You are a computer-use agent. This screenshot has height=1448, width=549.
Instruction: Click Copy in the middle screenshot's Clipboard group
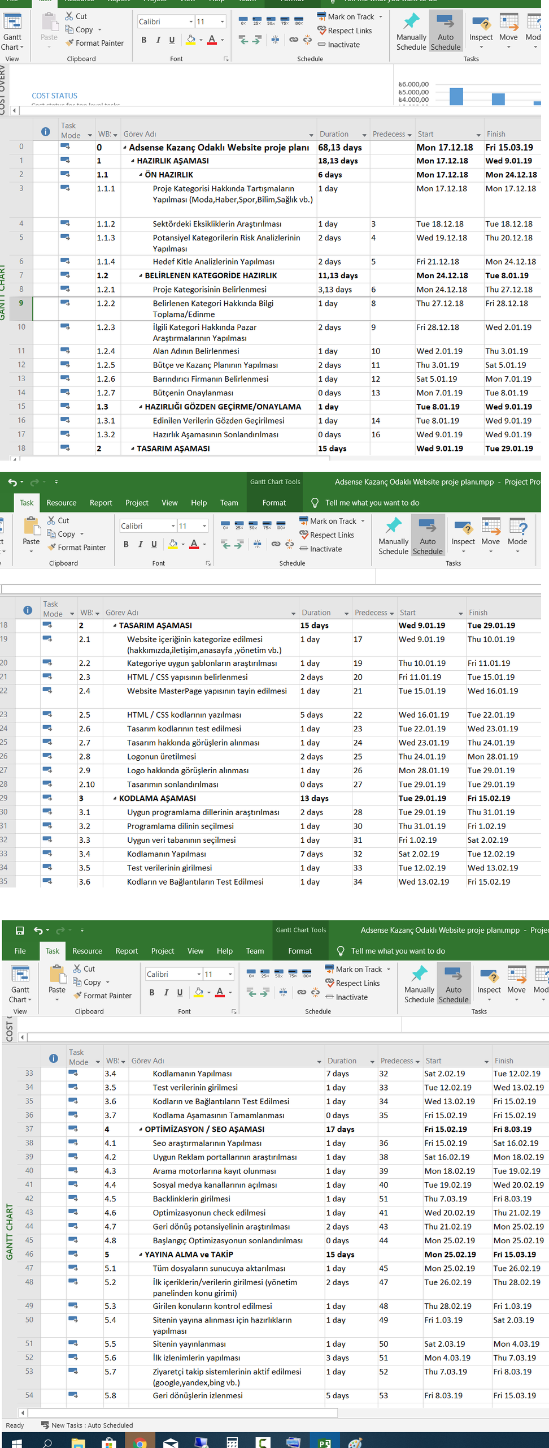point(61,534)
